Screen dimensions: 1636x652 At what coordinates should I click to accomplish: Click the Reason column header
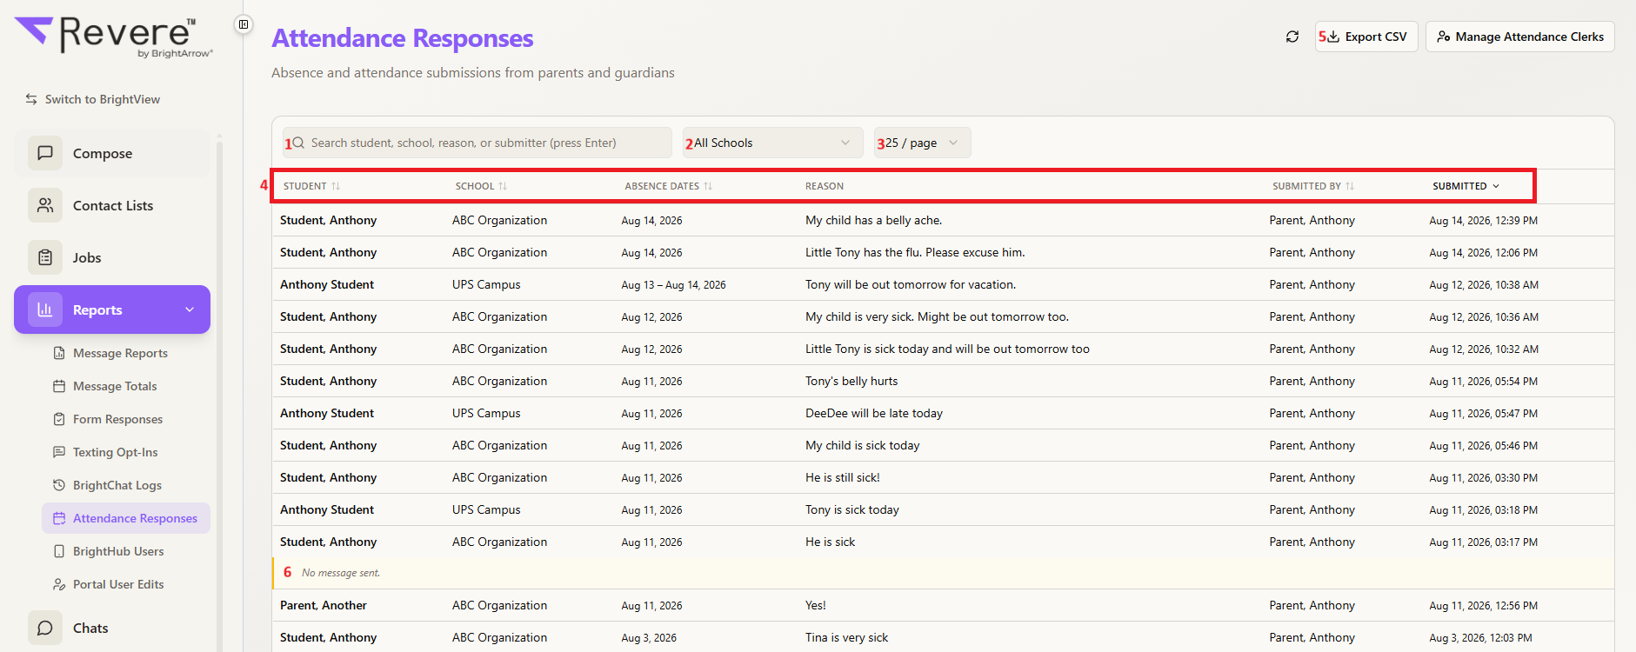(825, 186)
